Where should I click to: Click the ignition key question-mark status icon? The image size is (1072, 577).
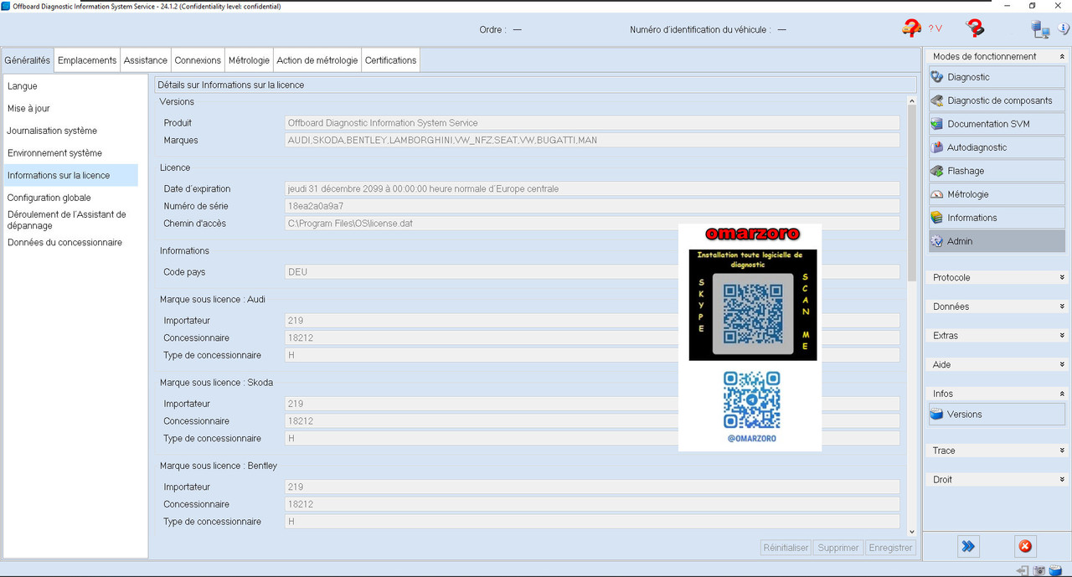point(975,28)
